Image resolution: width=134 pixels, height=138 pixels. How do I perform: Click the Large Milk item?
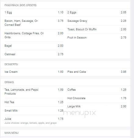pos(97,106)
